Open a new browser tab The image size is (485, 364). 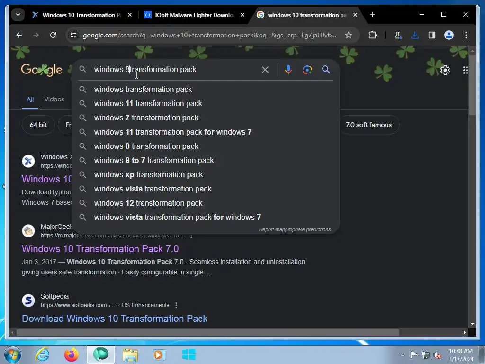click(x=372, y=15)
